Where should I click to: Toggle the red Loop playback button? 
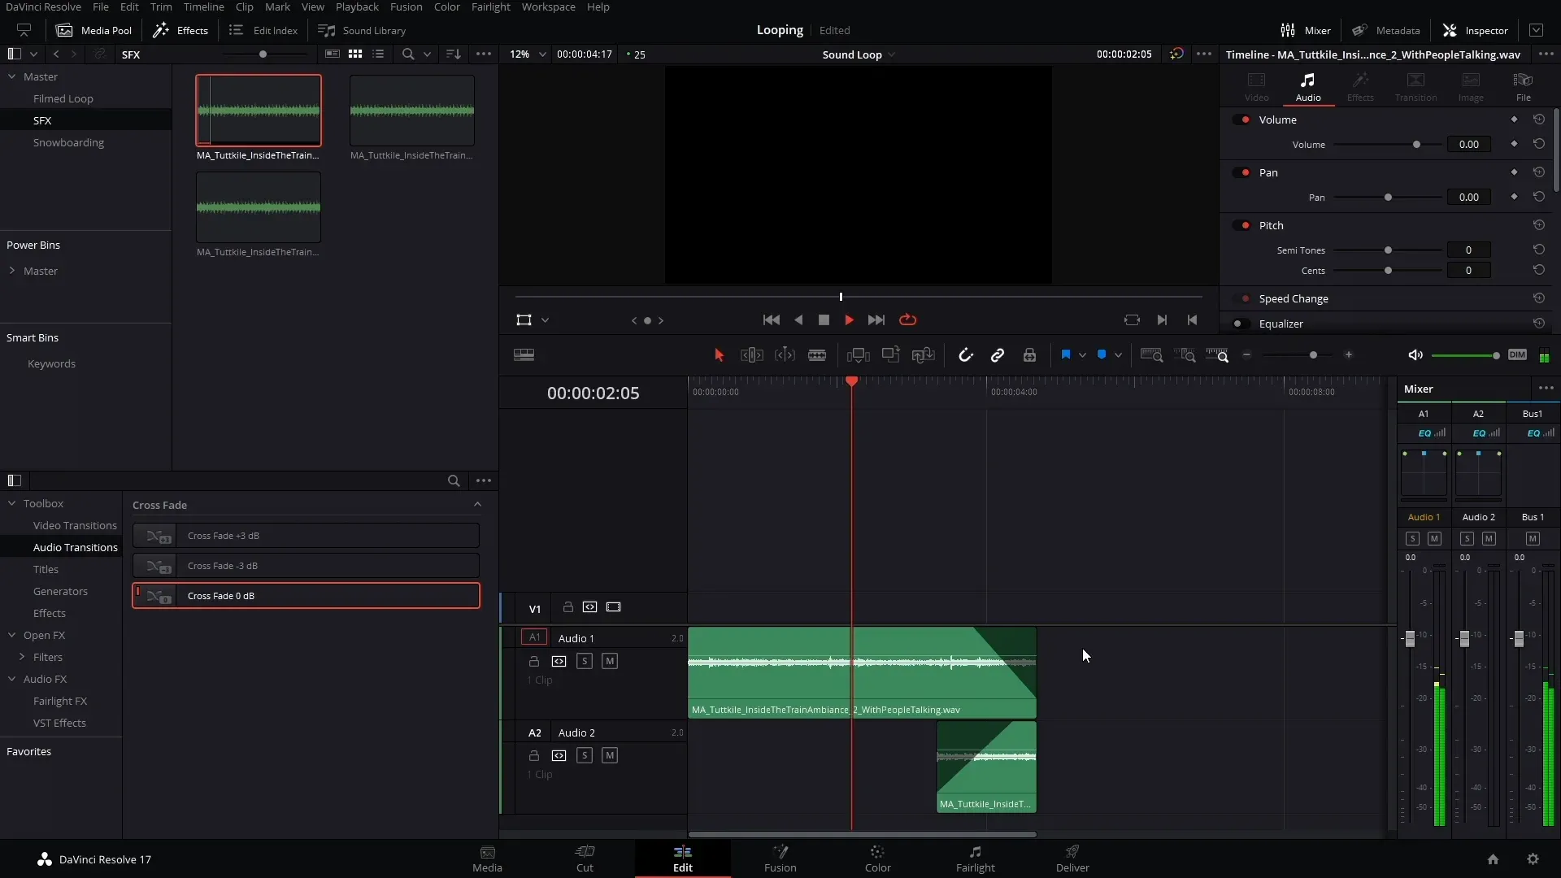click(x=908, y=320)
